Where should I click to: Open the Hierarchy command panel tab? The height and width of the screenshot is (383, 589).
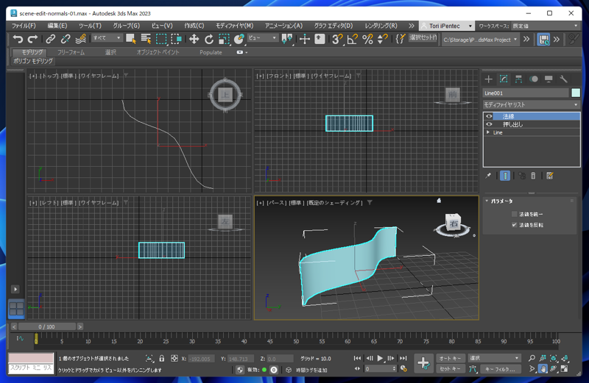coord(518,79)
